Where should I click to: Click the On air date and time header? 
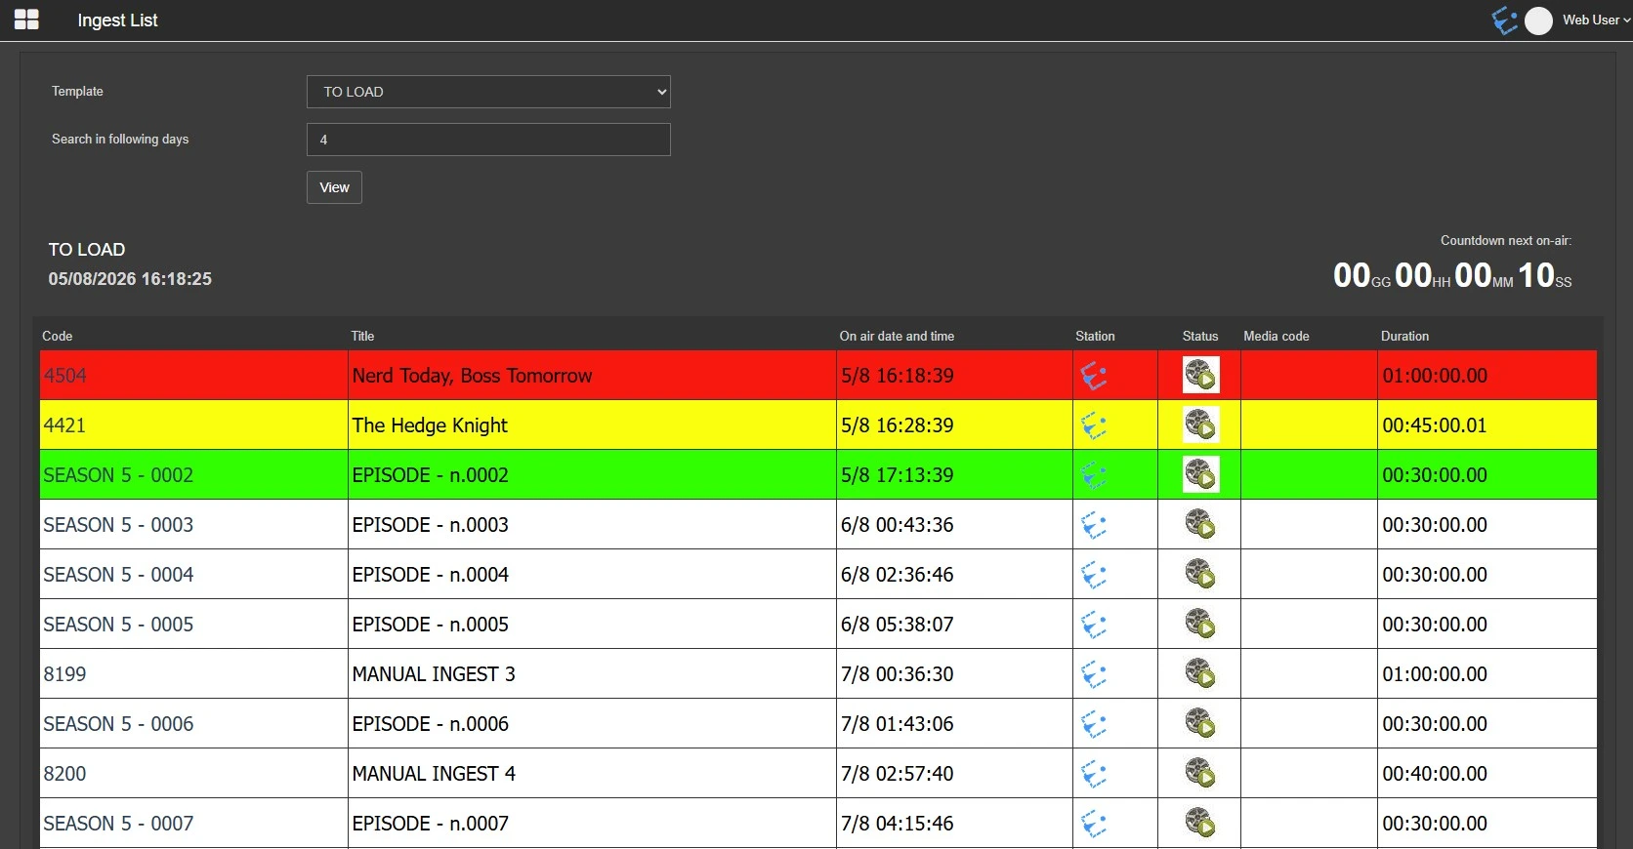[897, 336]
